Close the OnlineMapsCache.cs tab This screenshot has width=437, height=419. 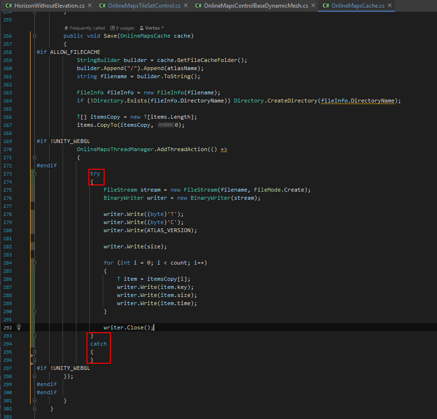(390, 5)
